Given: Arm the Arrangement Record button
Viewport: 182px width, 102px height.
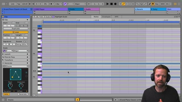Looking at the screenshot, I should (x=115, y=4).
